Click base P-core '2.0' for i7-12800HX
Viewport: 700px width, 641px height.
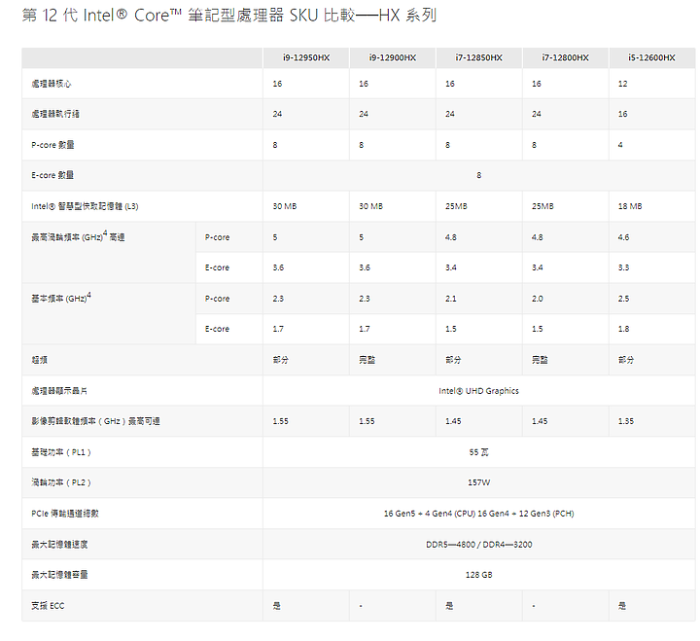pos(538,299)
